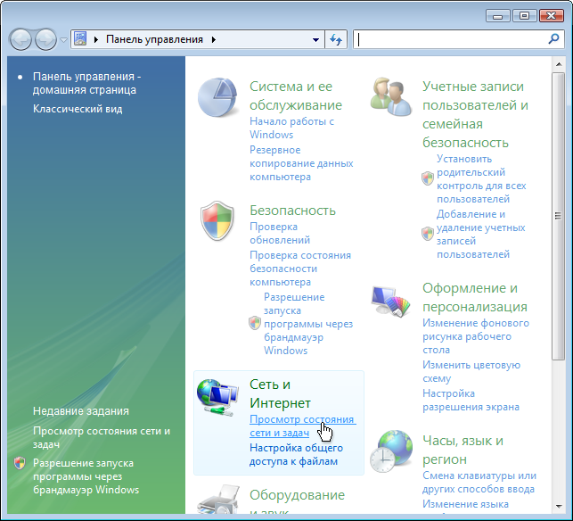Viewport: 573px width, 521px height.
Task: Click the scrollbar up arrow
Action: pyautogui.click(x=559, y=64)
